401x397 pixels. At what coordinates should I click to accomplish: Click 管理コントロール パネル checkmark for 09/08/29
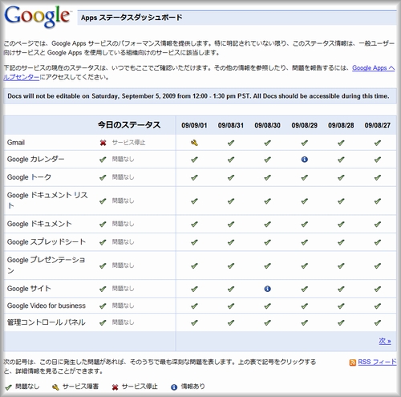click(305, 323)
